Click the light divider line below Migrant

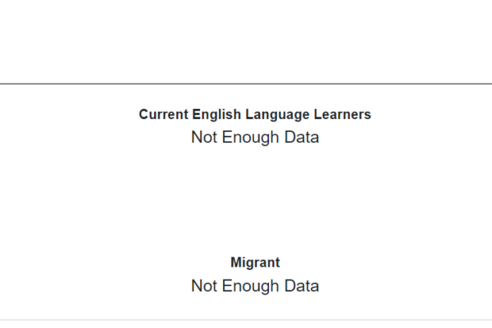click(x=246, y=320)
